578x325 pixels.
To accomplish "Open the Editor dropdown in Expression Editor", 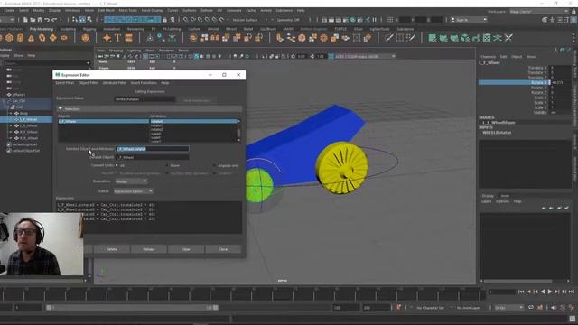I will (133, 190).
